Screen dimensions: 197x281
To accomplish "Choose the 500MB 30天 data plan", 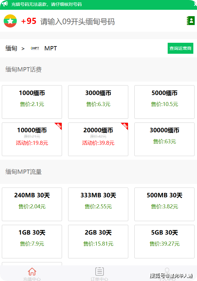I will tap(164, 204).
